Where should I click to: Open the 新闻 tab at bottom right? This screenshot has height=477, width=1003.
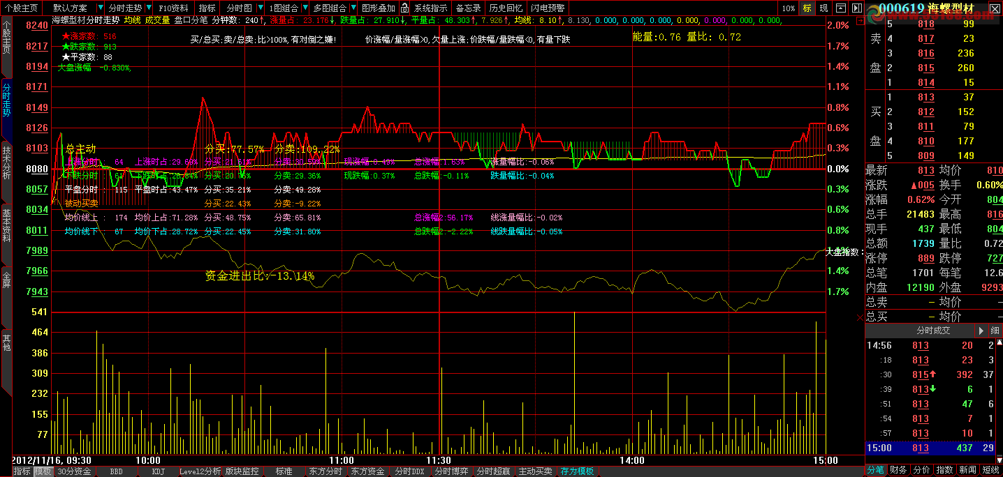[x=967, y=470]
